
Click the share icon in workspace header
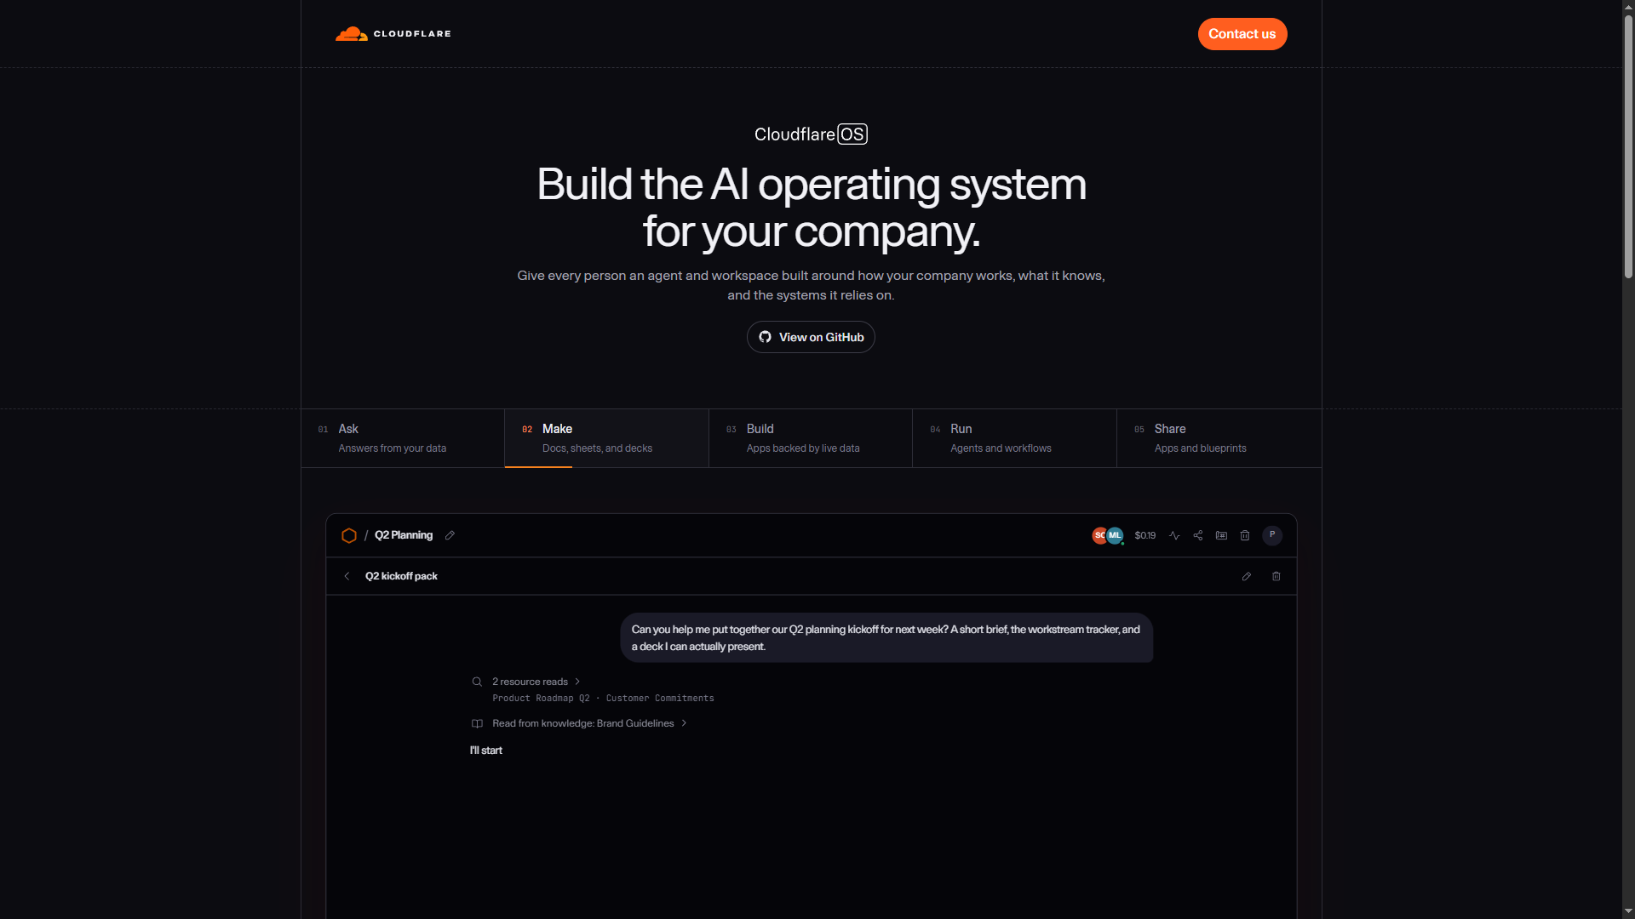pos(1198,535)
